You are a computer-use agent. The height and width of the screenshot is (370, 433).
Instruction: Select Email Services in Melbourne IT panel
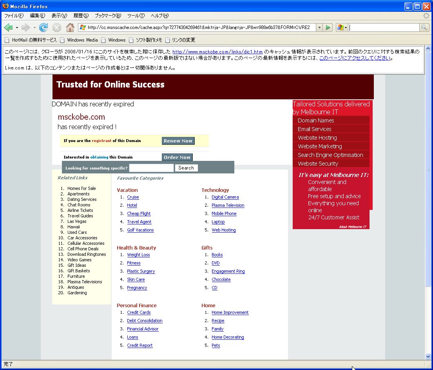(x=331, y=129)
